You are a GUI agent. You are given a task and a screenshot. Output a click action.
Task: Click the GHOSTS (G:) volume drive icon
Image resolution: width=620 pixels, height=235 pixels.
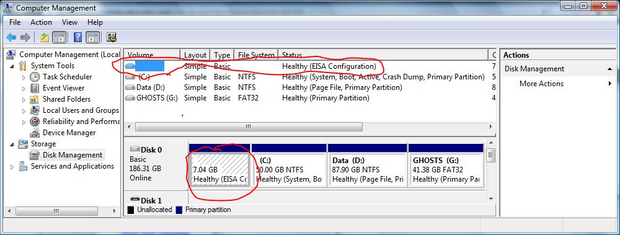click(x=130, y=98)
